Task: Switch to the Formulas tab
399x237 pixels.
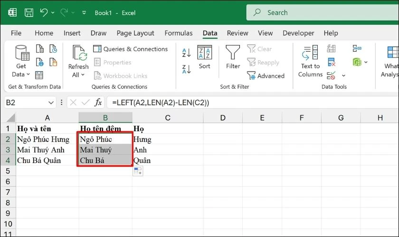Action: coord(179,33)
